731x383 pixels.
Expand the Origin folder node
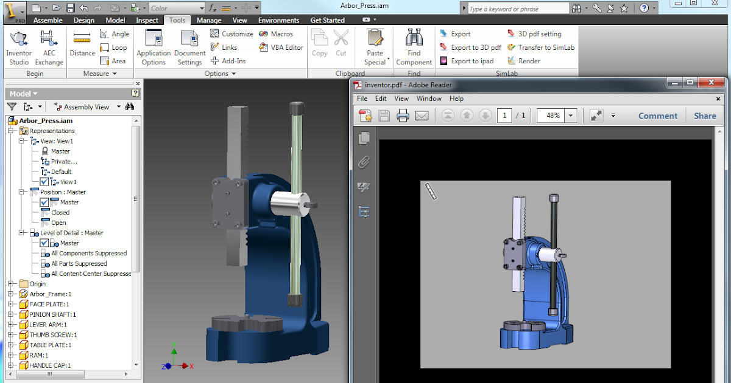tap(11, 284)
